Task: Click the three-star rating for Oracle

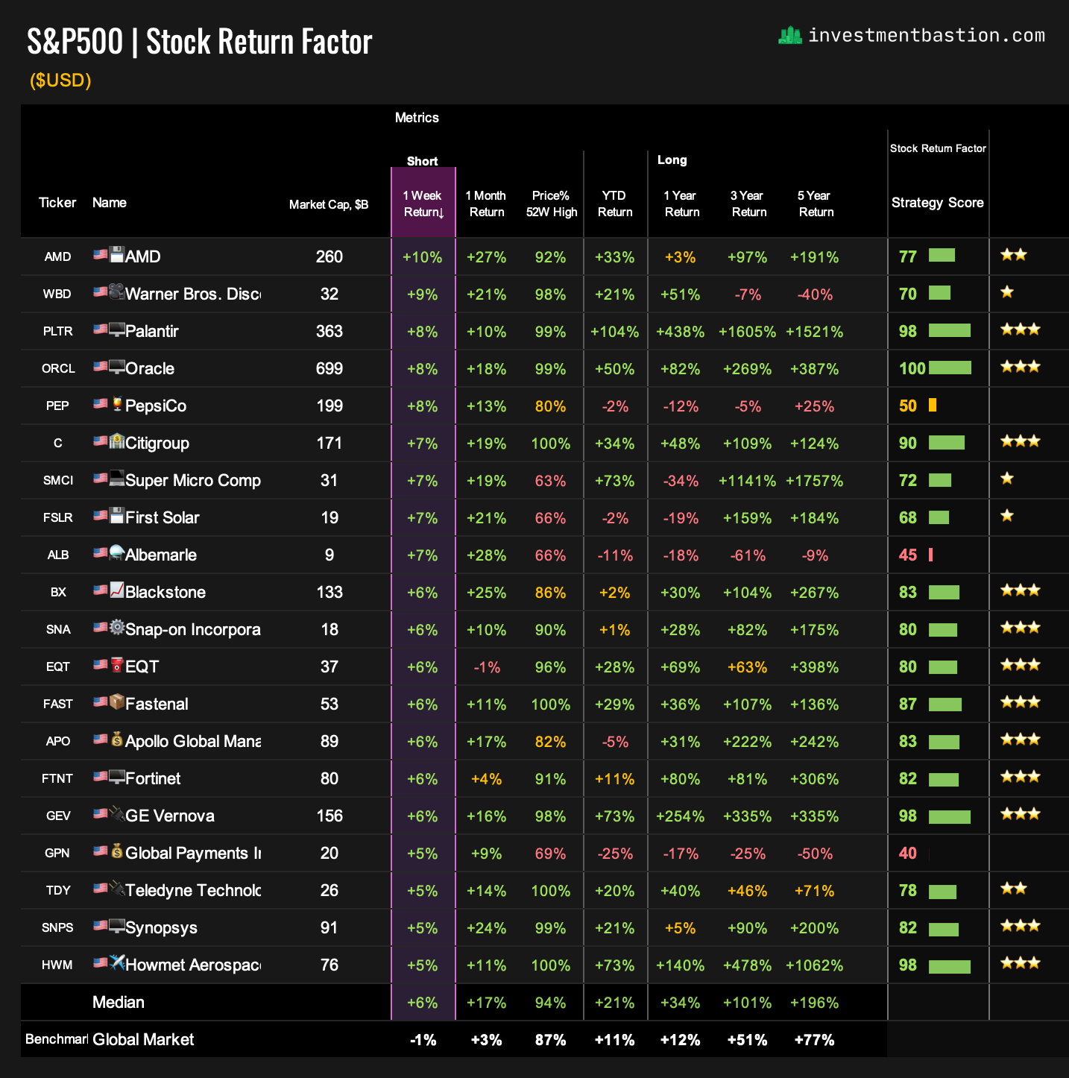Action: pos(1021,367)
